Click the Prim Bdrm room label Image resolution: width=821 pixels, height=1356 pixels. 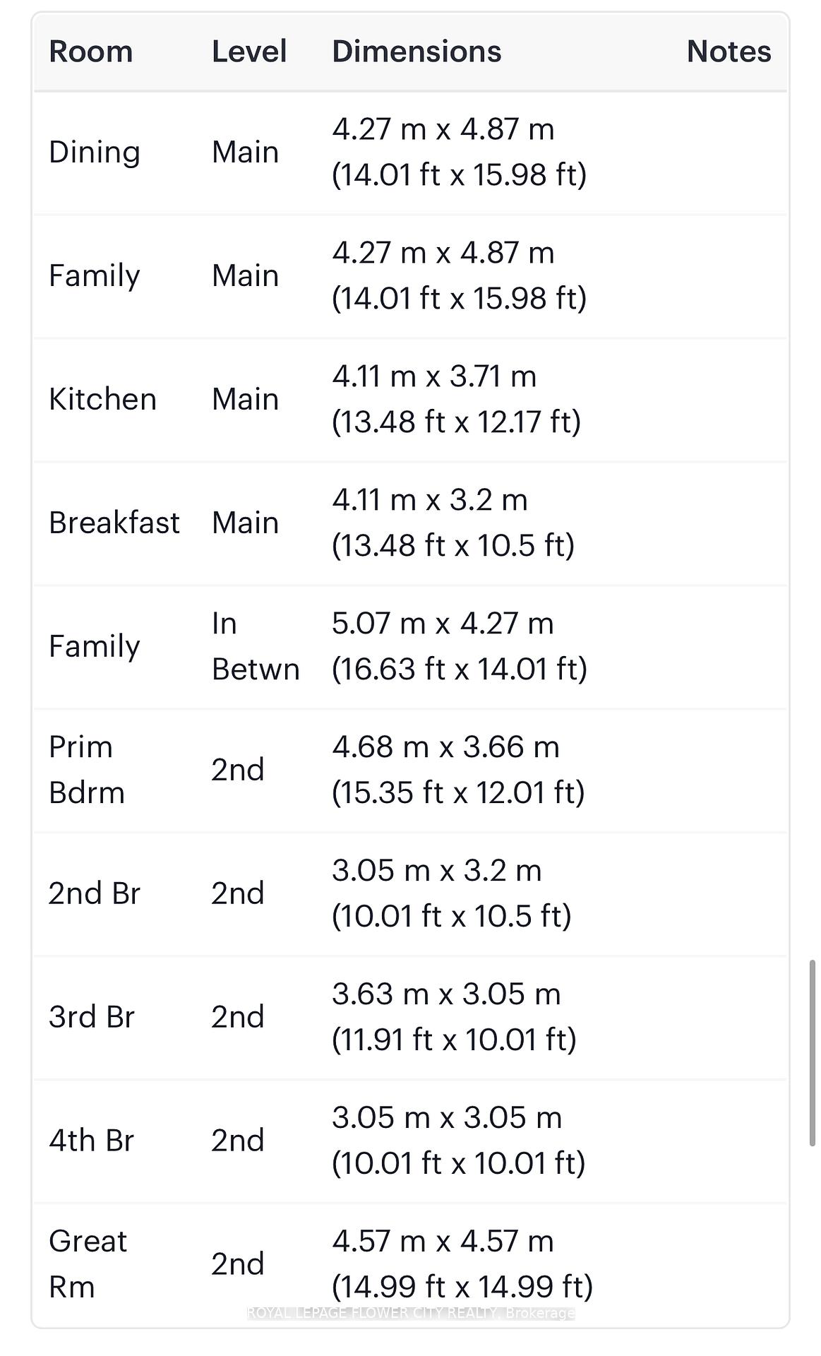[x=86, y=770]
